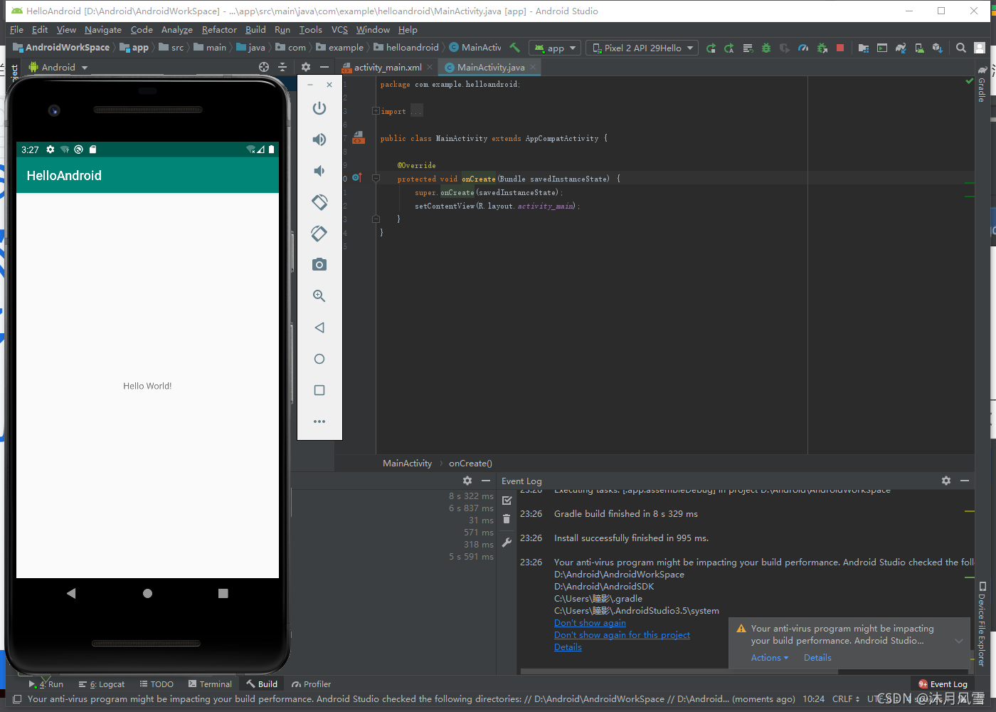Open the app run configuration dropdown
996x712 pixels.
[556, 48]
